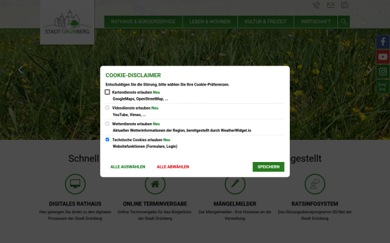Open Wirtschaft menu
The width and height of the screenshot is (390, 243).
316,22
